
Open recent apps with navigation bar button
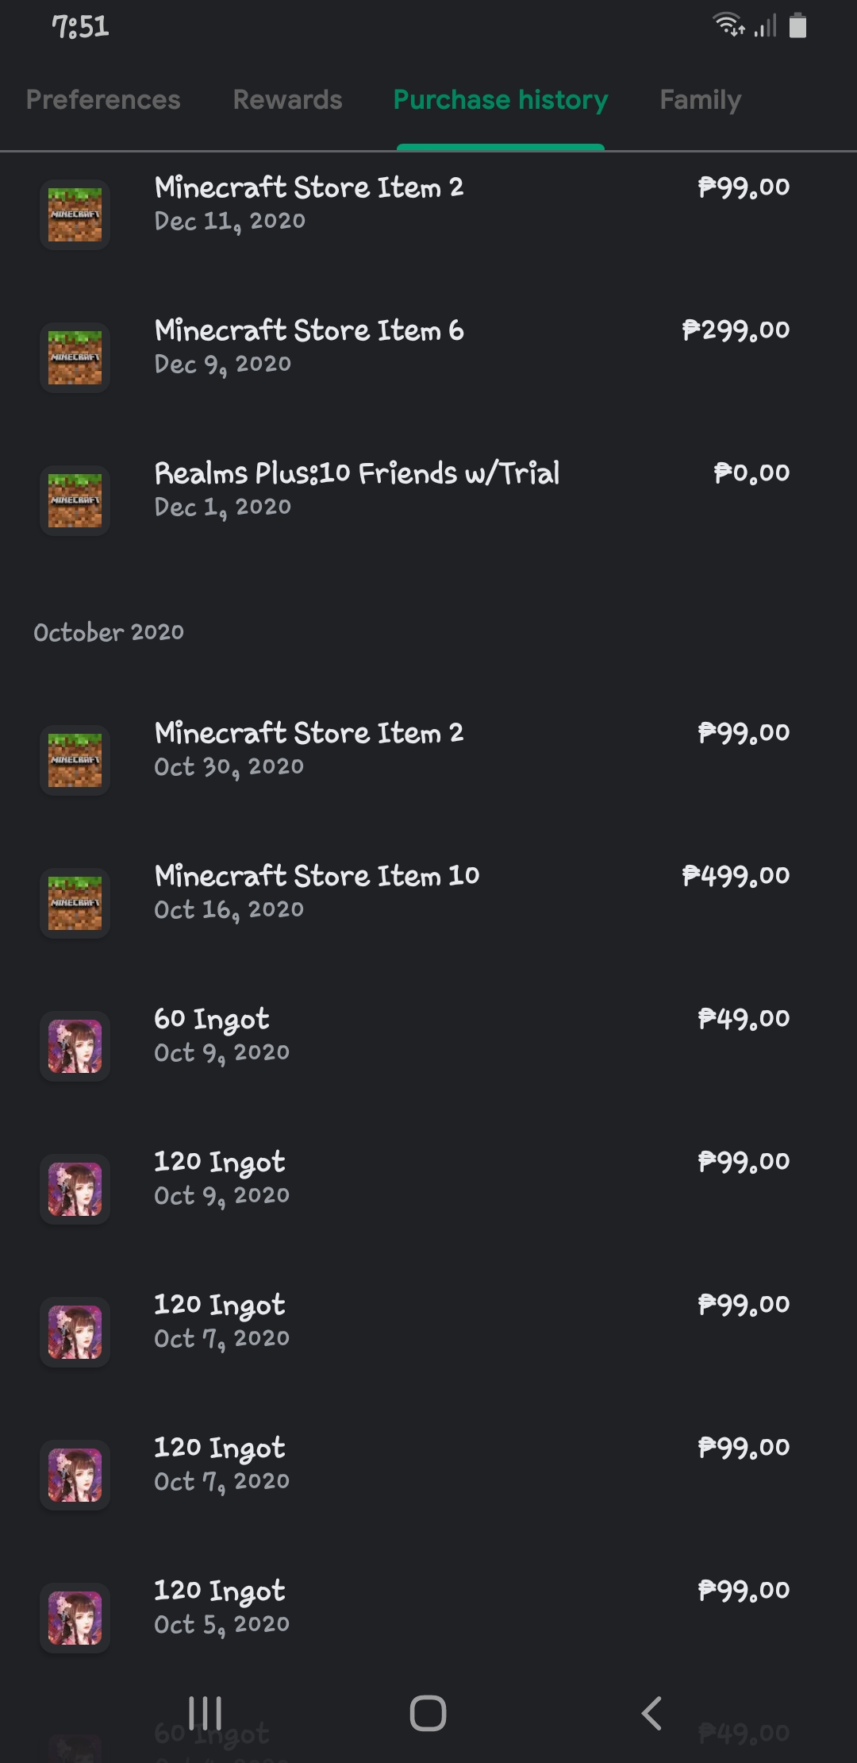pyautogui.click(x=205, y=1713)
